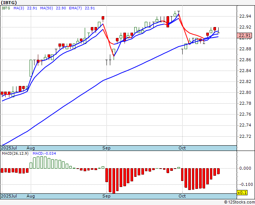255x205 pixels.
Task: Click the 22.76 price axis label
Action: click(x=245, y=114)
